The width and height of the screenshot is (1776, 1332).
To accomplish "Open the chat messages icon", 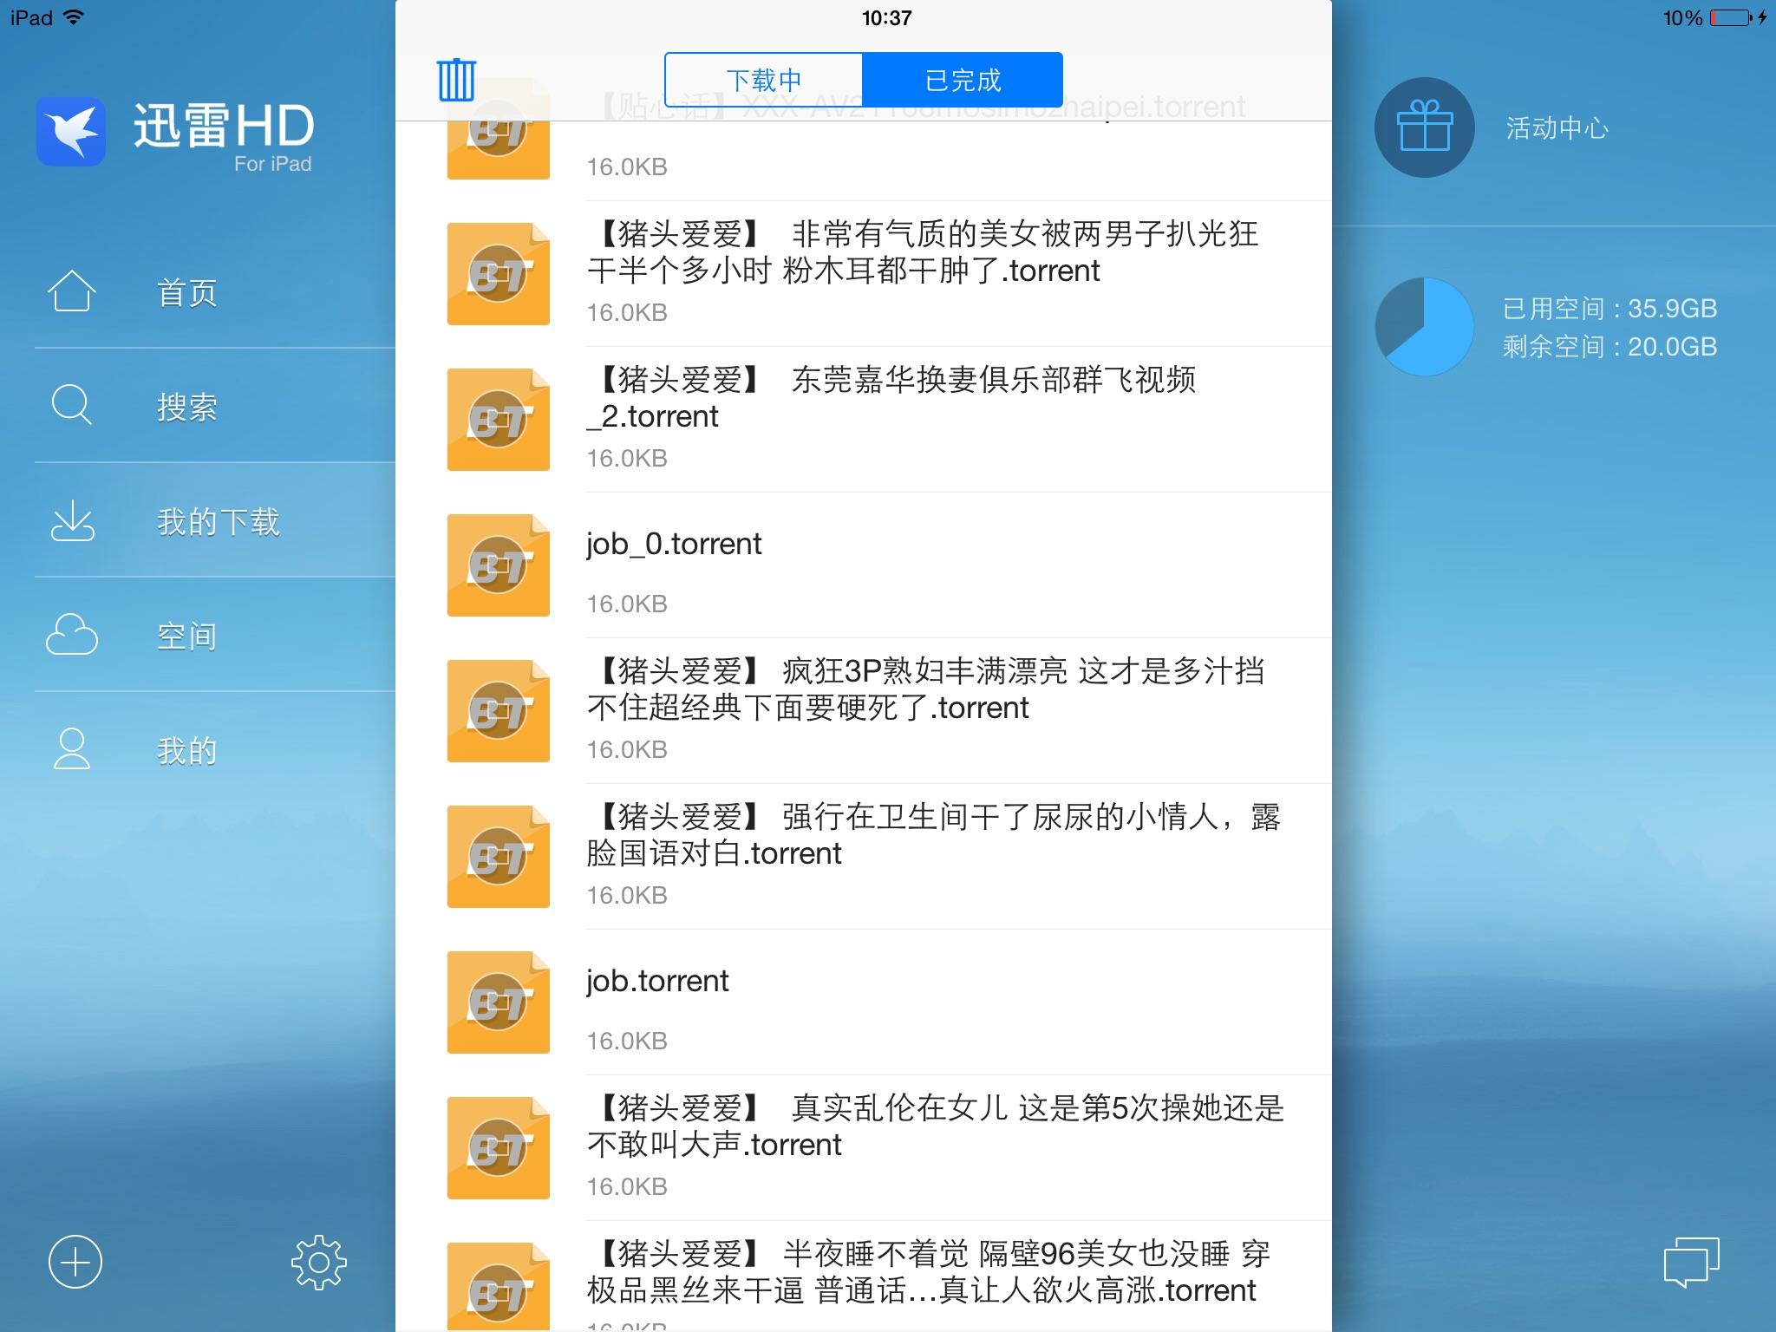I will [x=1691, y=1262].
